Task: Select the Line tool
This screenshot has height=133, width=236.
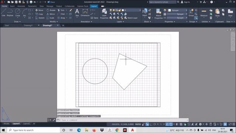Action: [3, 12]
